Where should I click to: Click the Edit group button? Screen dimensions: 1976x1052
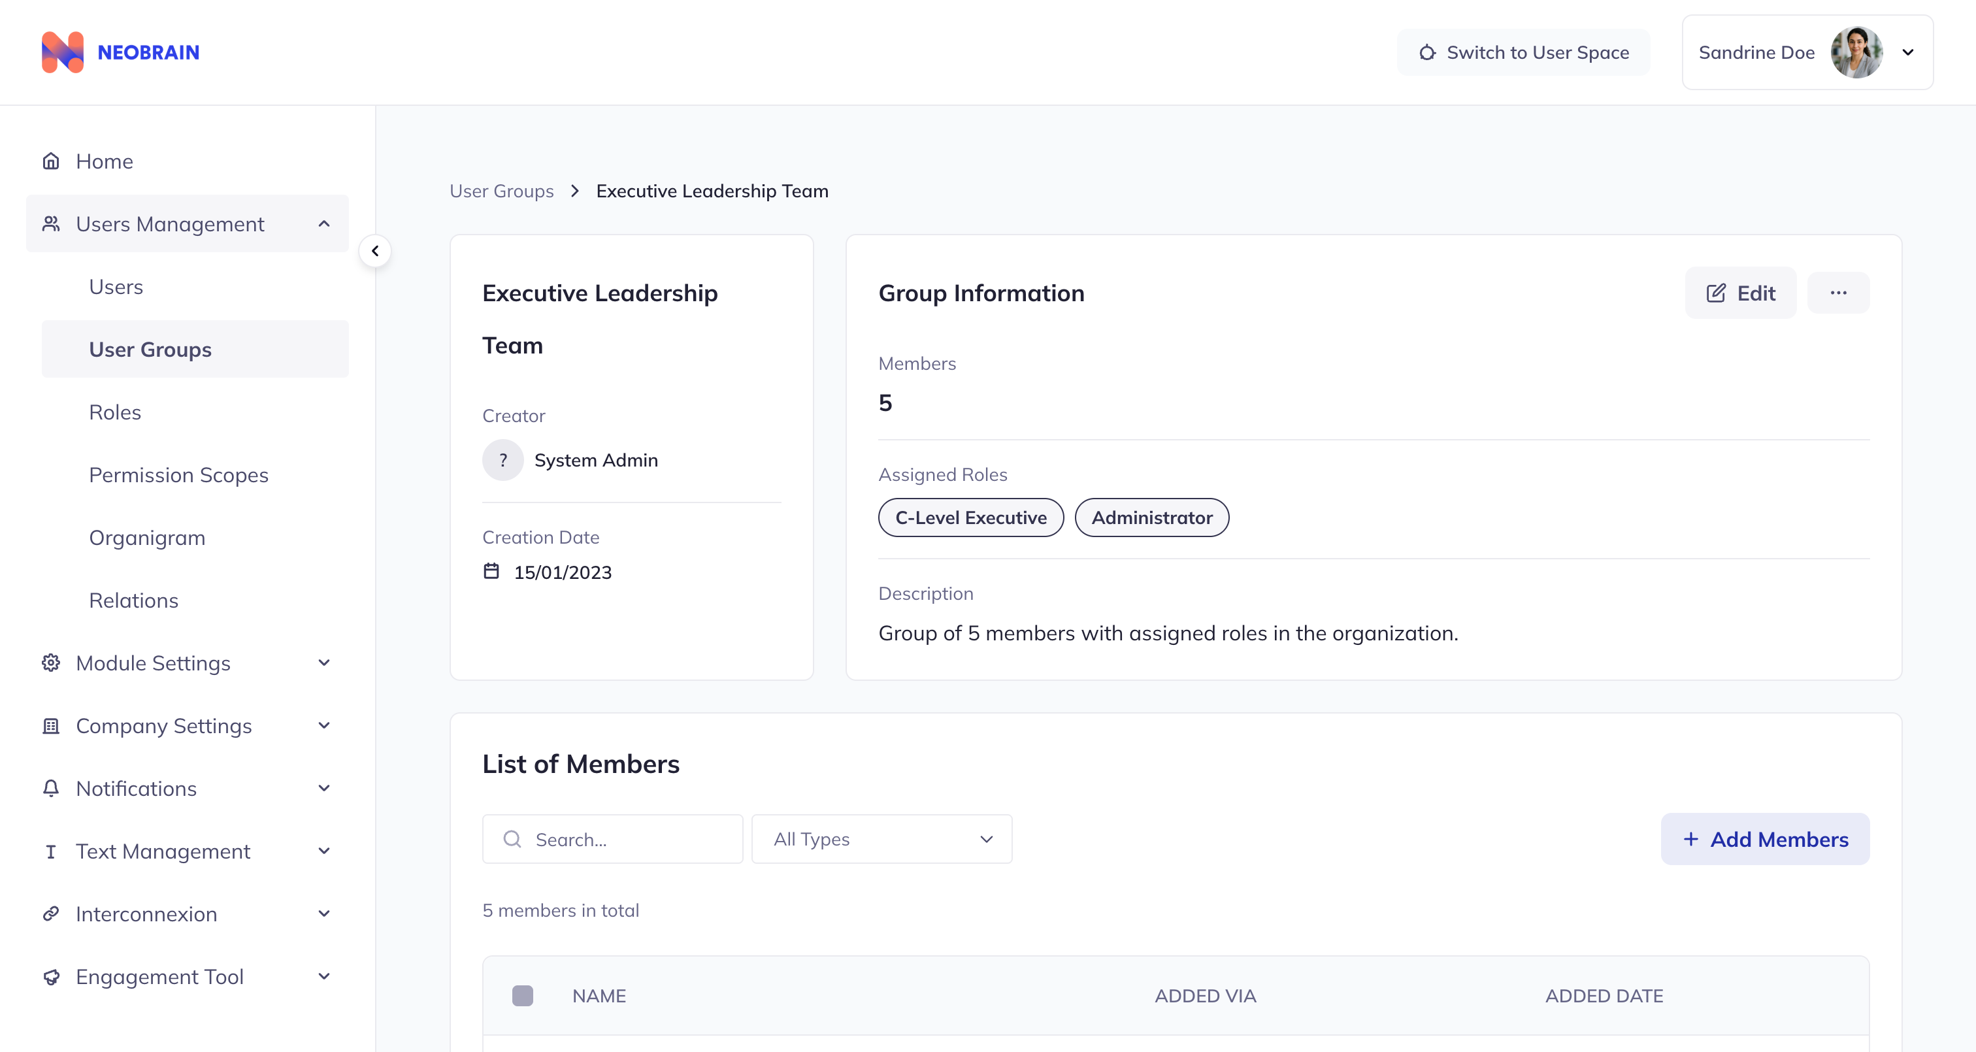coord(1741,292)
